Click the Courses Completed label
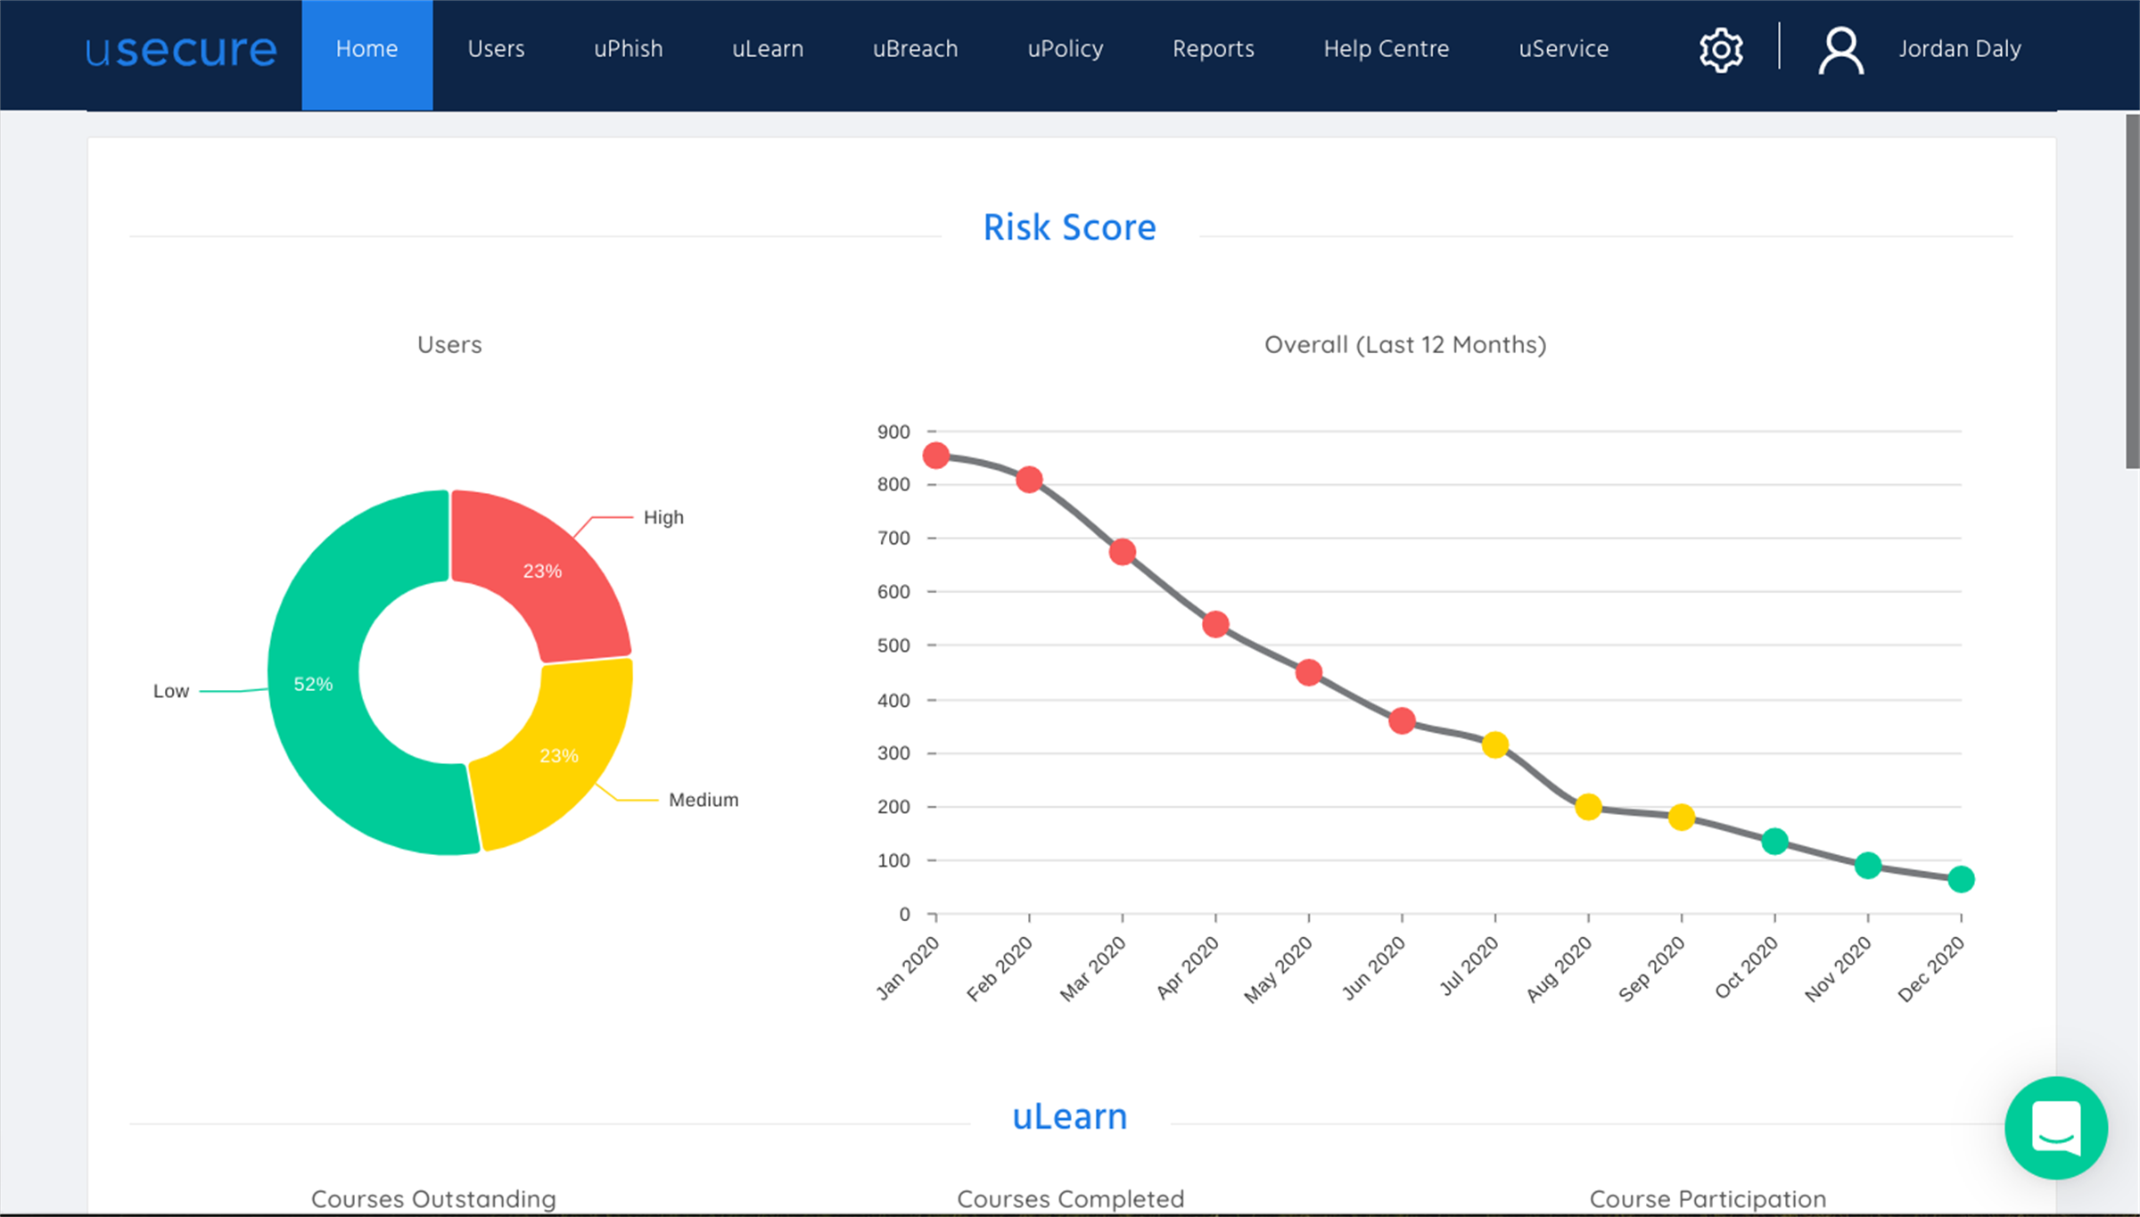Image resolution: width=2140 pixels, height=1217 pixels. pyautogui.click(x=1070, y=1199)
